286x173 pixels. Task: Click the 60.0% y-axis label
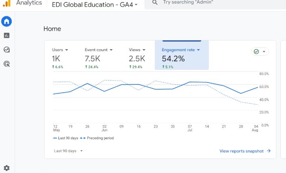[x=264, y=86]
